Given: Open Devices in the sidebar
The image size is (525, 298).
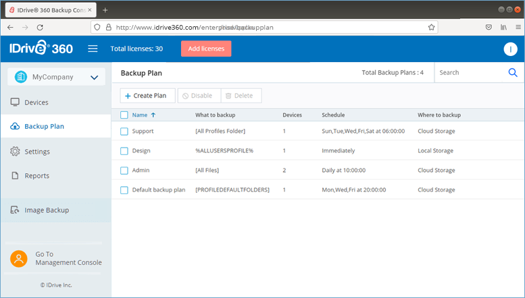Looking at the screenshot, I should click(36, 102).
